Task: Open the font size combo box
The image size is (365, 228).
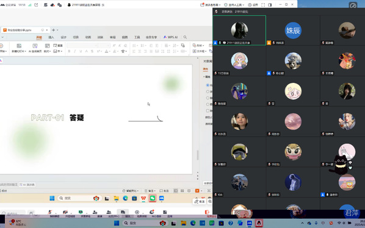Action: [104, 45]
